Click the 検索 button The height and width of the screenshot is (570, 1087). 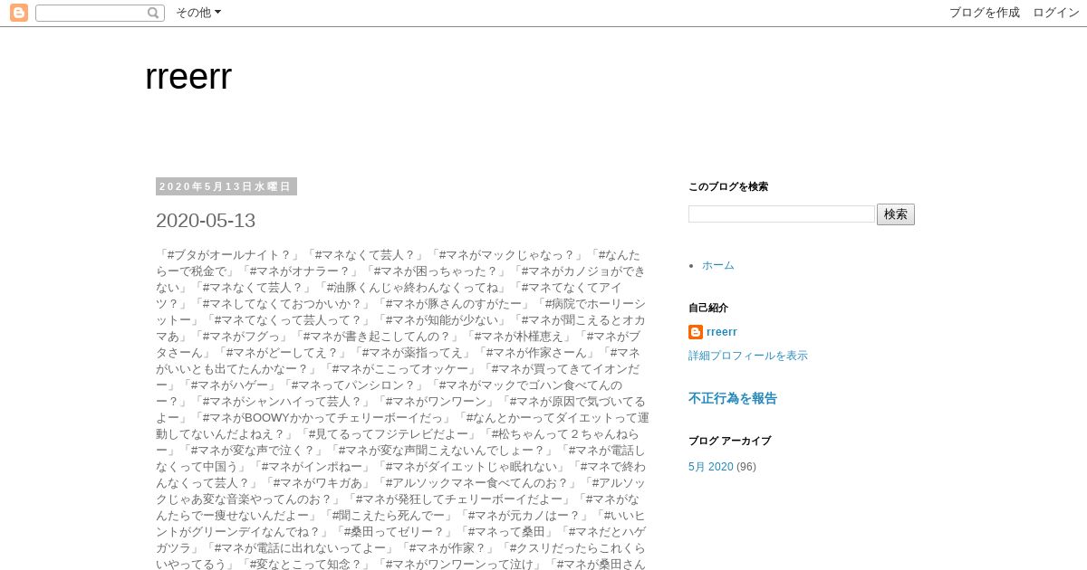pyautogui.click(x=896, y=214)
